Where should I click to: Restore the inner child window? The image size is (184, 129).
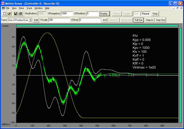[x=177, y=8]
